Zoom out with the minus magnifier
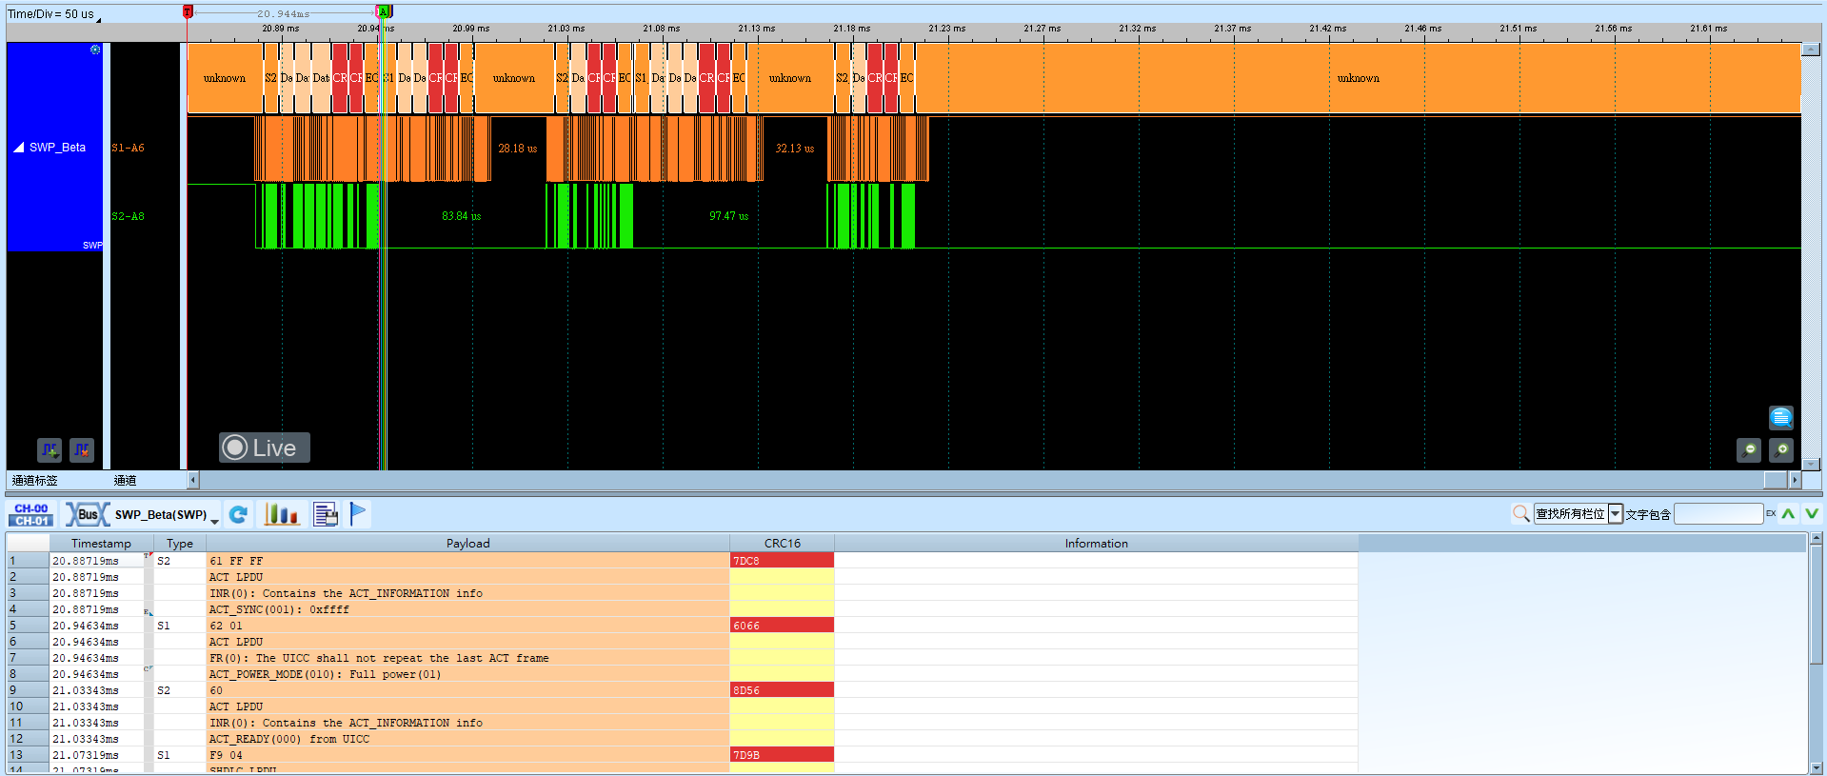Image resolution: width=1827 pixels, height=776 pixels. click(1748, 449)
